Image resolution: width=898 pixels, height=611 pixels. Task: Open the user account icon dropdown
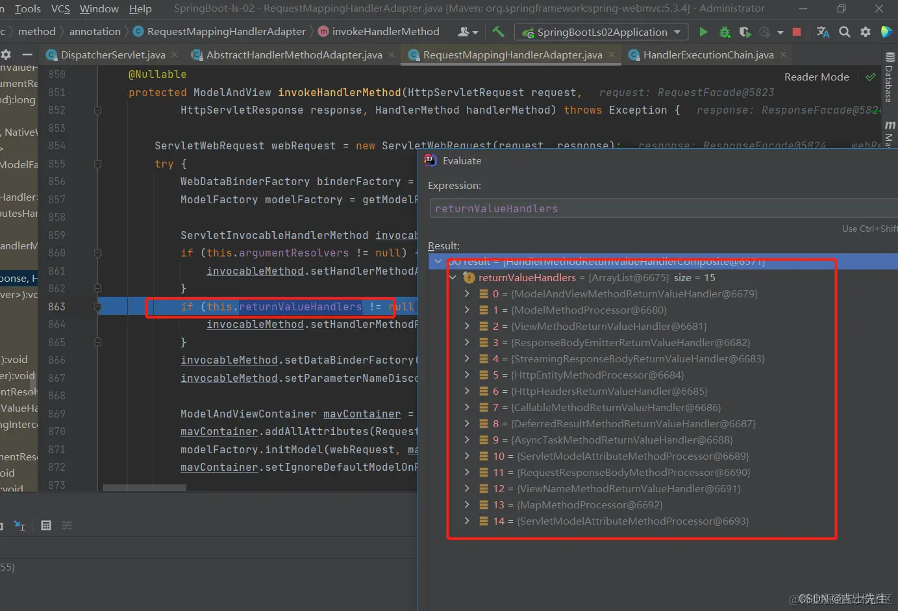click(468, 32)
